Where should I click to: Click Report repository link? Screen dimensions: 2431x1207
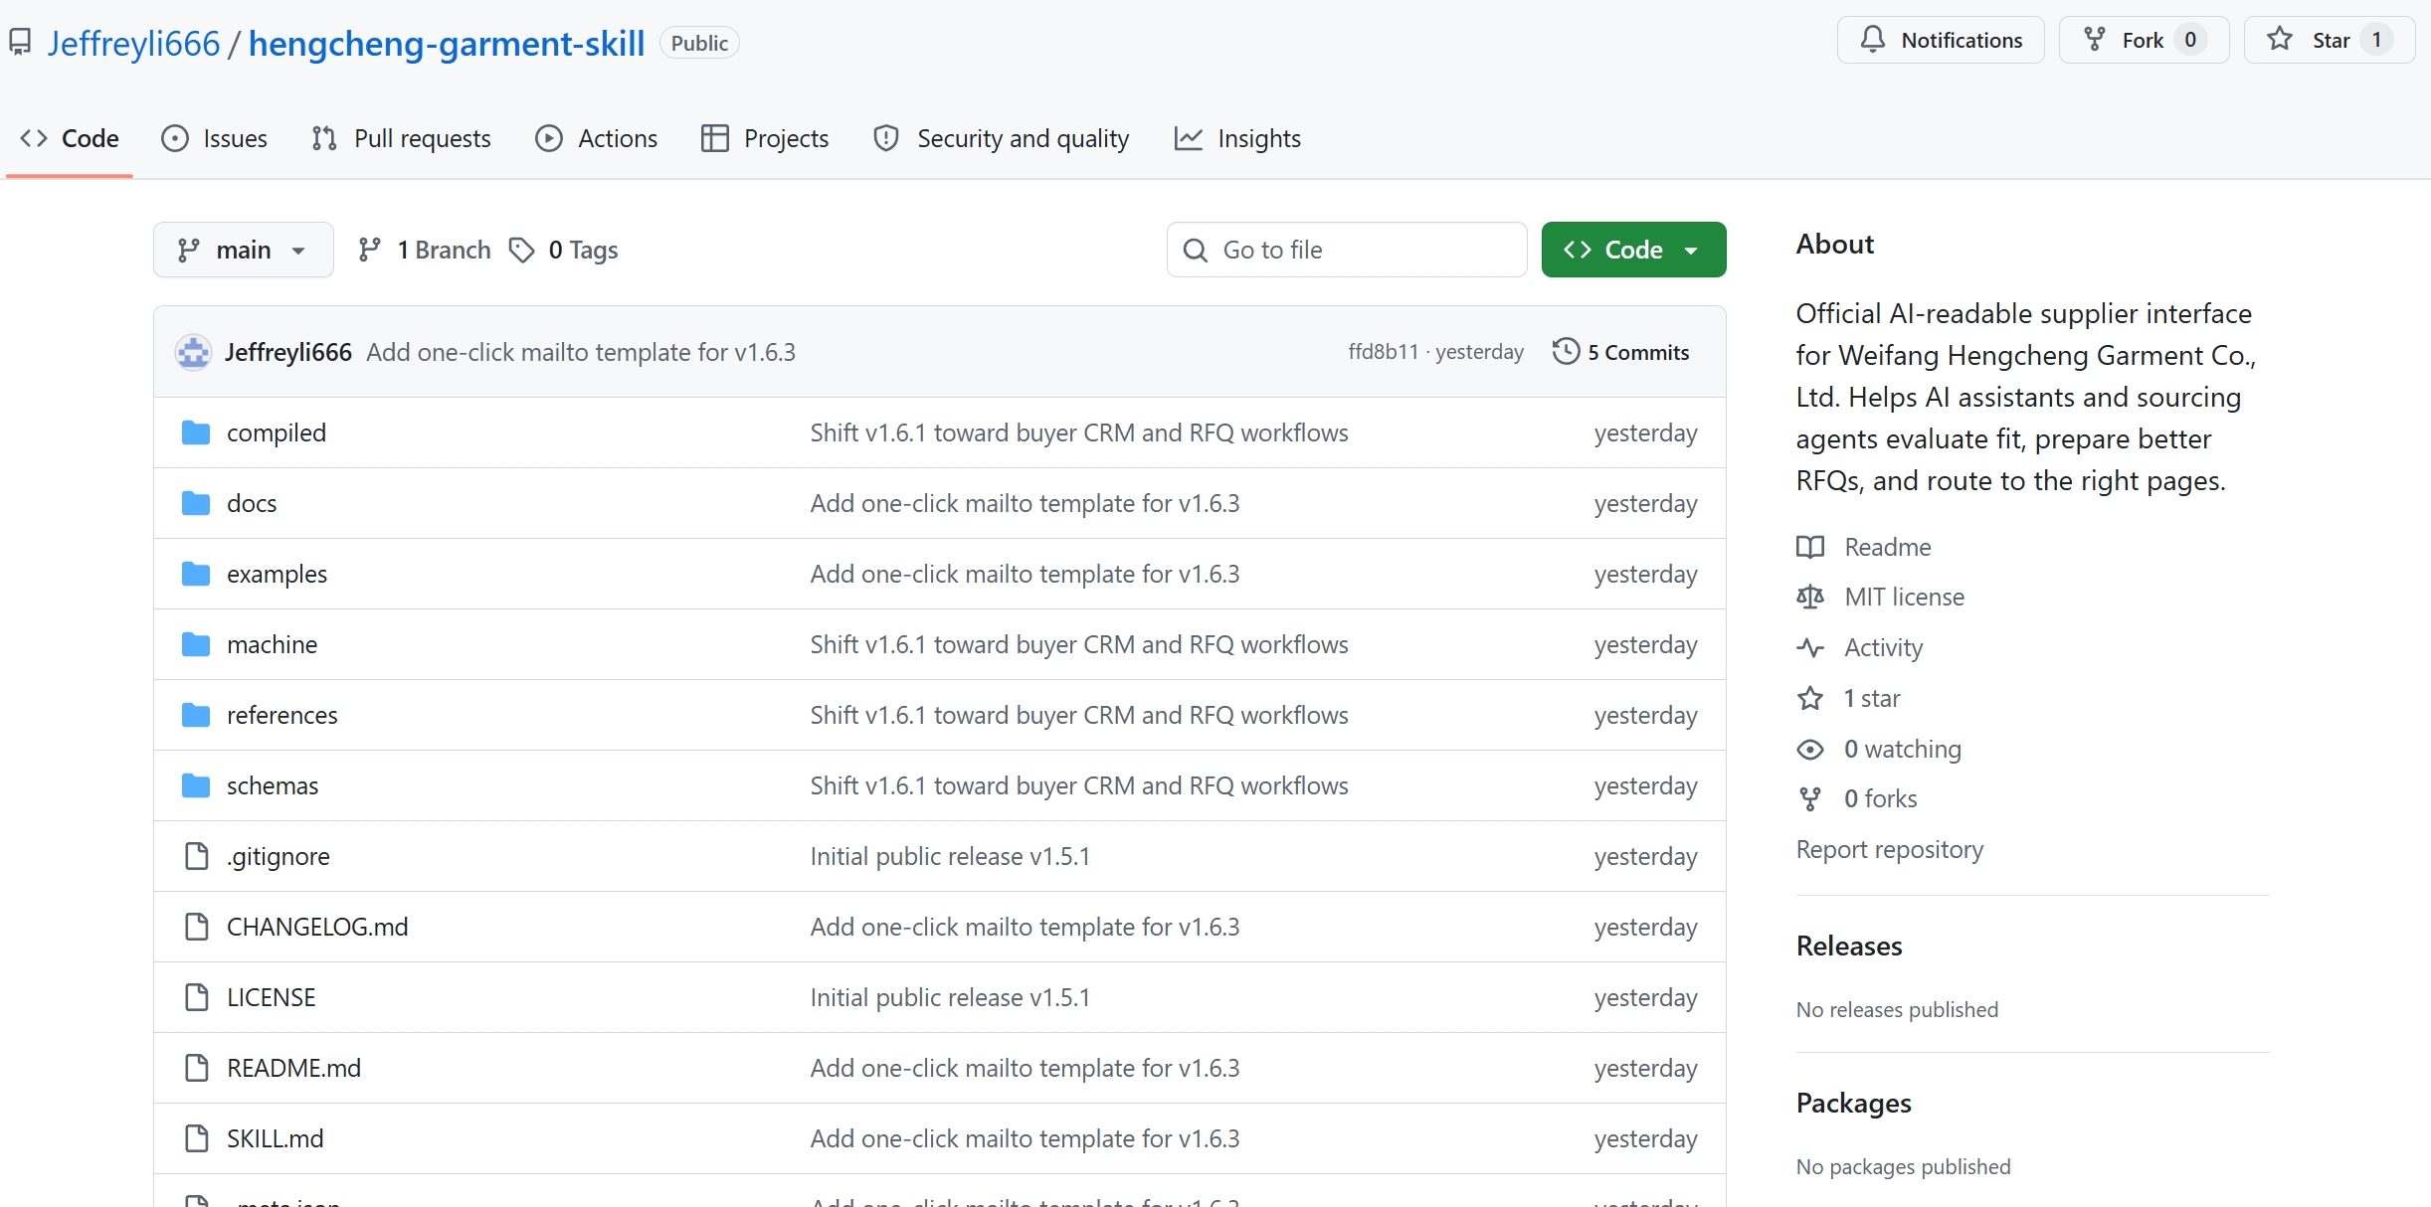click(1890, 850)
